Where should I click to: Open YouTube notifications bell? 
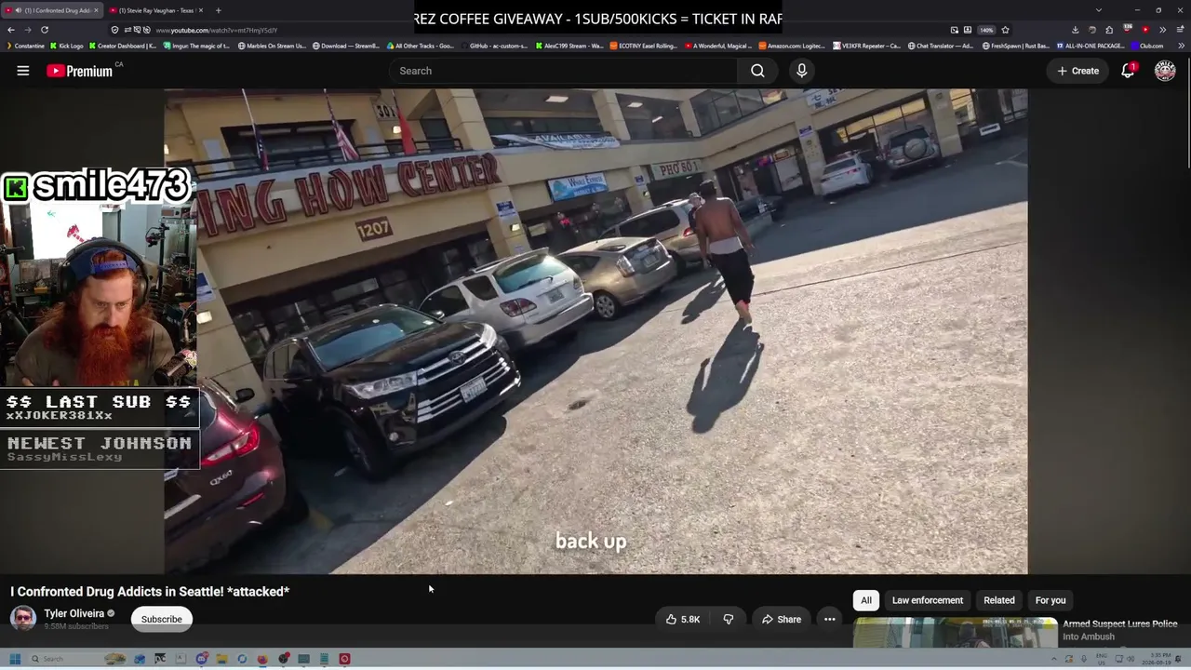(x=1128, y=71)
